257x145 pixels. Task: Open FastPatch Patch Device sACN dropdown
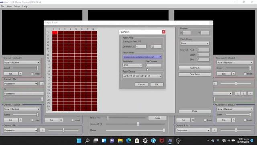coord(142,76)
